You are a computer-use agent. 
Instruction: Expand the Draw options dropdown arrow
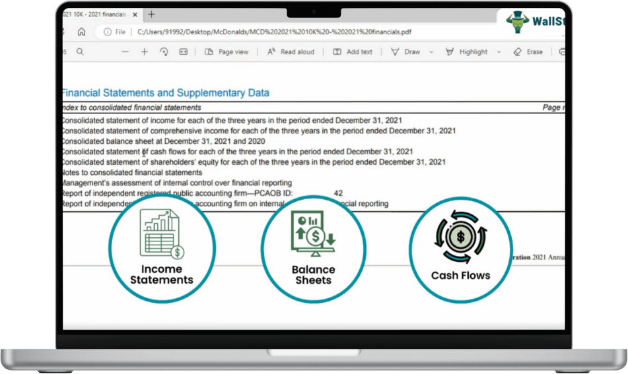point(431,51)
